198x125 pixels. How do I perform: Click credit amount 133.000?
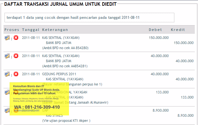click(x=187, y=97)
